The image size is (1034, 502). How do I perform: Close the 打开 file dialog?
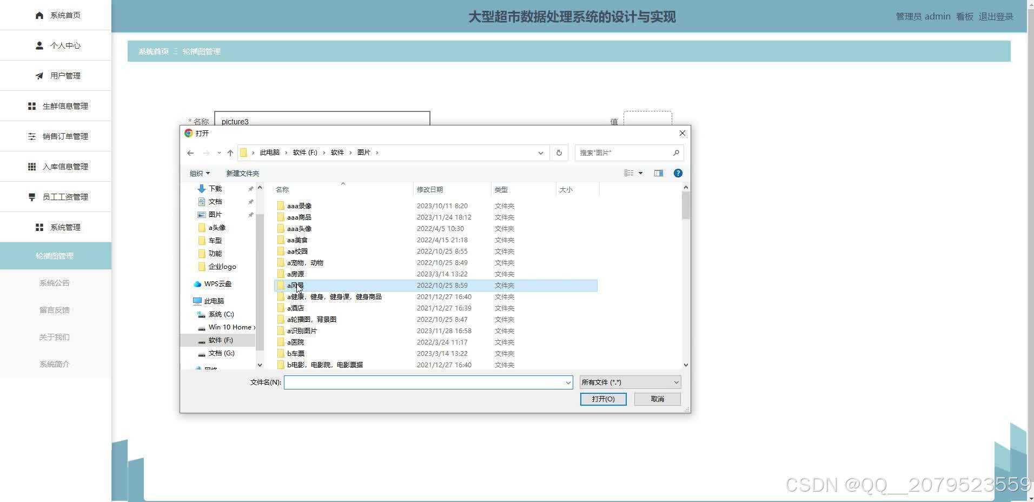[682, 133]
